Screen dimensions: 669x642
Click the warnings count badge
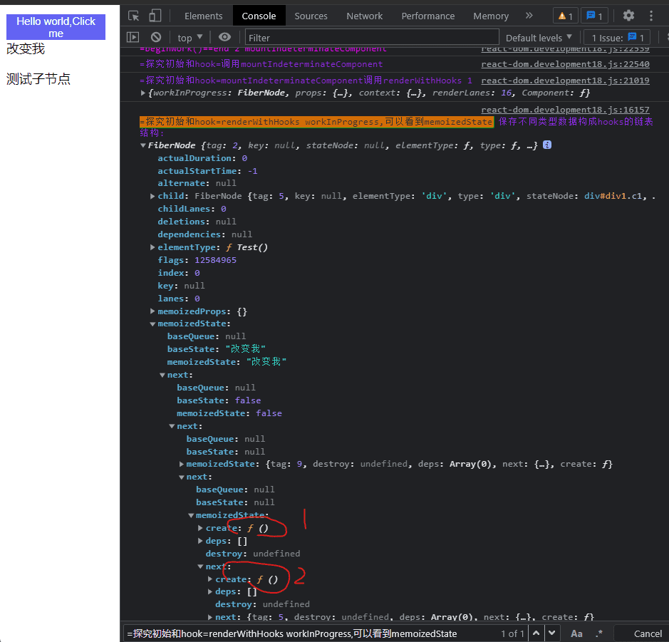pos(564,16)
